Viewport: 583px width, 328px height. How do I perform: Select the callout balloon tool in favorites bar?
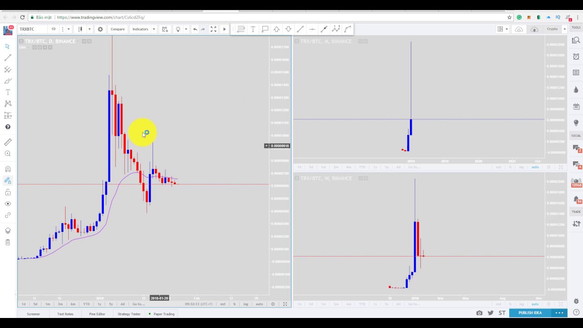pos(265,29)
